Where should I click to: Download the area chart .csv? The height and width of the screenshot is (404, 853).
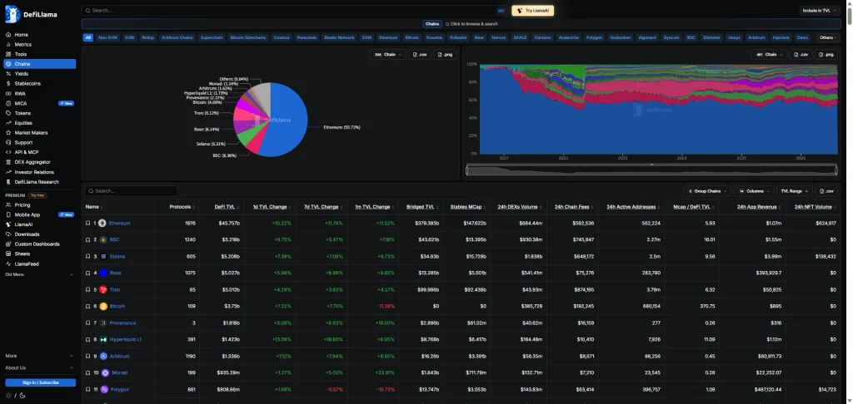click(802, 54)
